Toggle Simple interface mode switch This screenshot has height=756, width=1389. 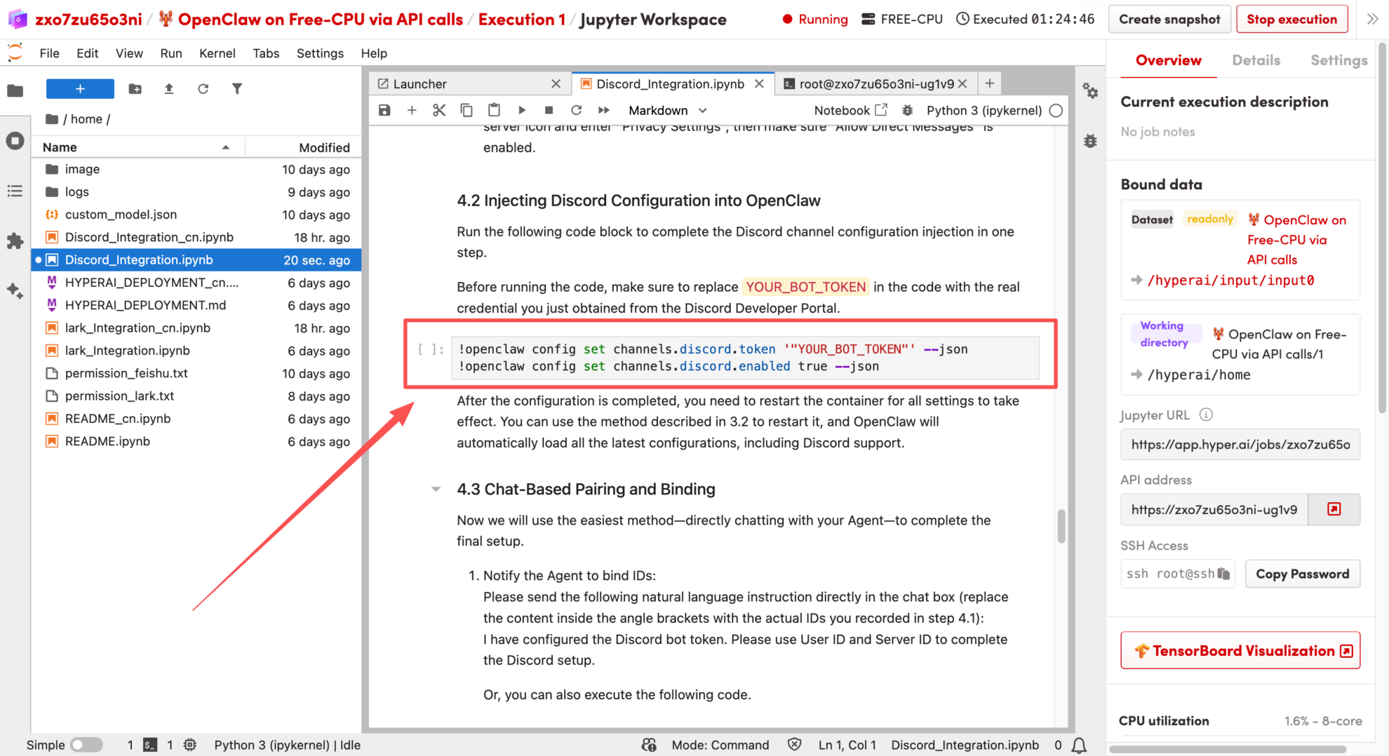86,745
